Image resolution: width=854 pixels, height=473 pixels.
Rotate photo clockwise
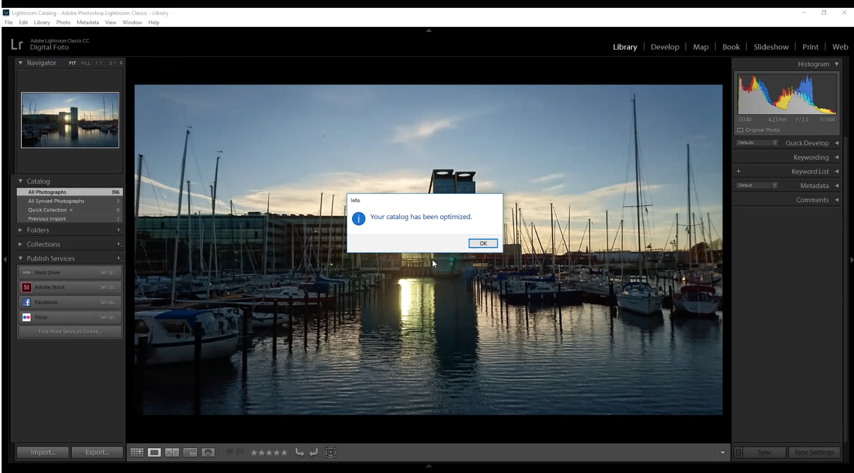314,452
